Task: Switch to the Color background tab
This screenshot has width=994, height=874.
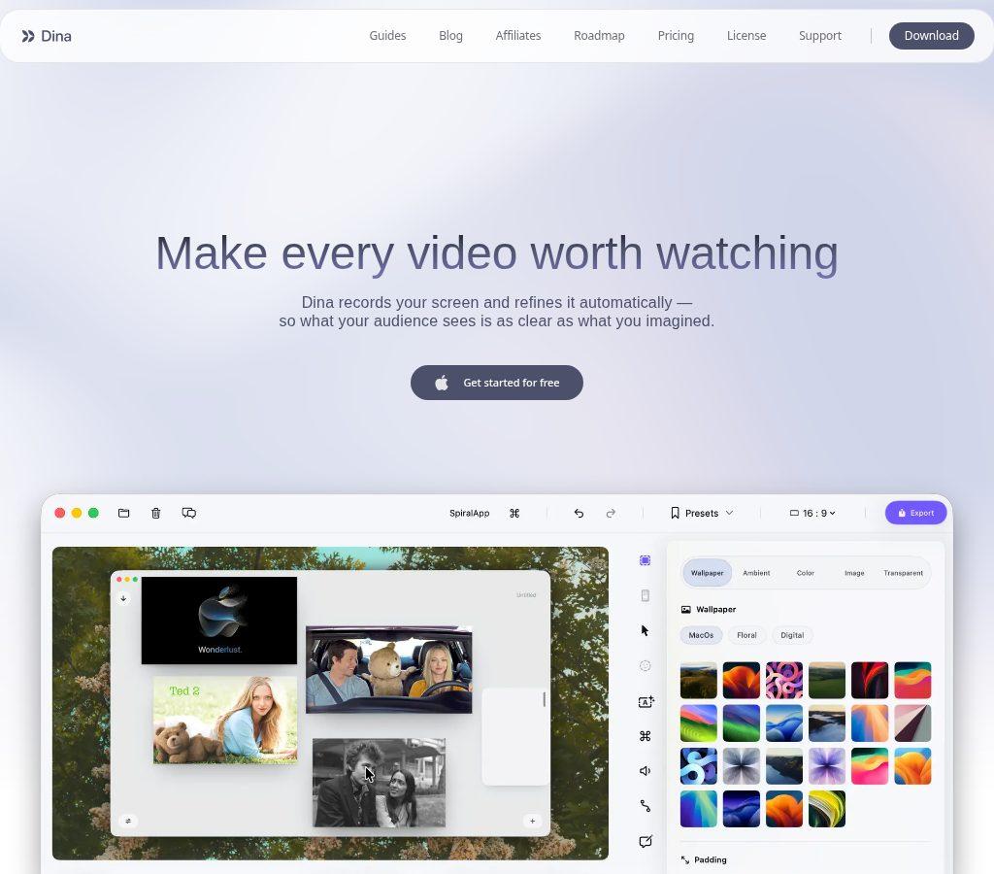Action: click(805, 573)
